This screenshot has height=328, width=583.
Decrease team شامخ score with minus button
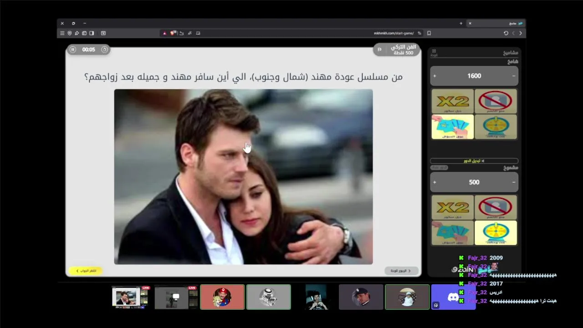[514, 76]
